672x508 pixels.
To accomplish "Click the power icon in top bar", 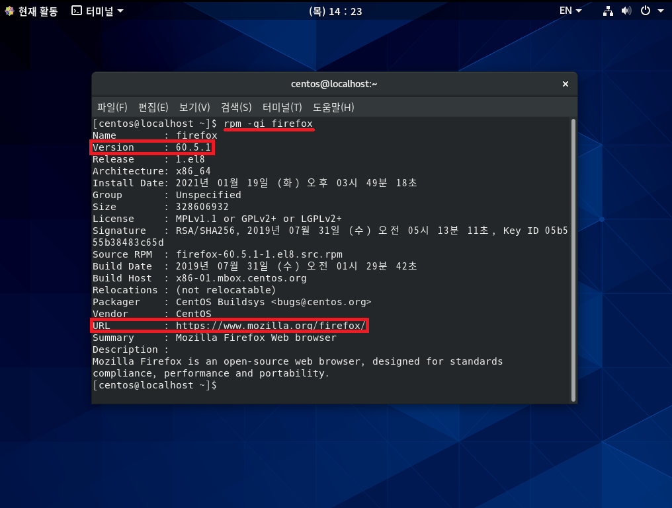I will (645, 11).
